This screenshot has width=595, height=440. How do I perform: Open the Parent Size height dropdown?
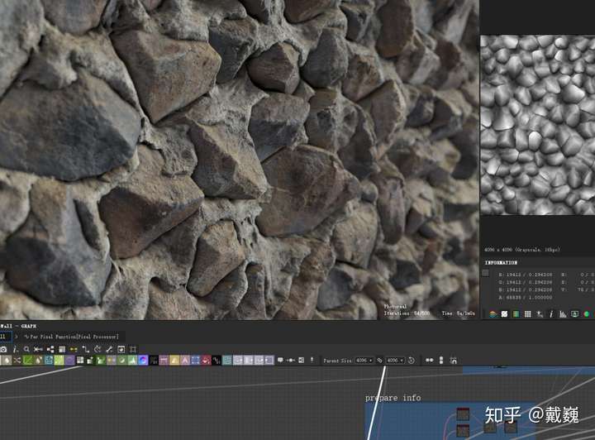(394, 361)
